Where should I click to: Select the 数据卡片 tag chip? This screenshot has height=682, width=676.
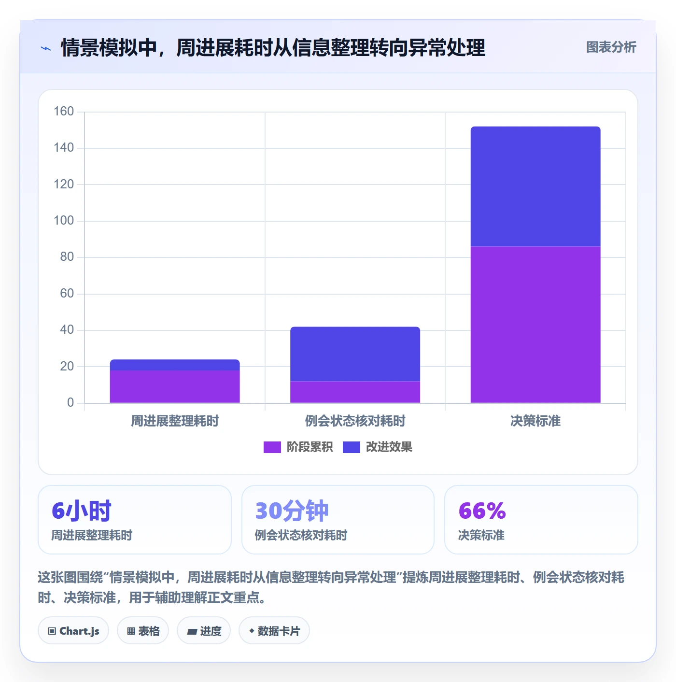[x=274, y=631]
